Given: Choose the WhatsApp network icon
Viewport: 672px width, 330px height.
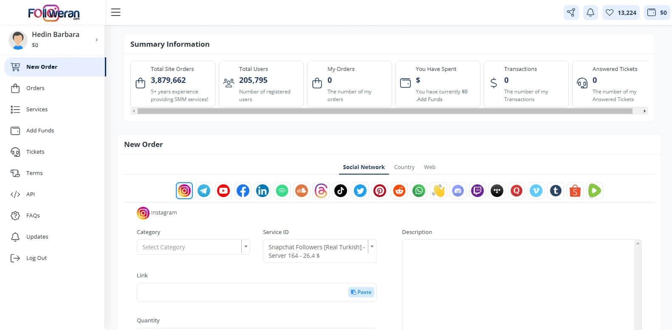Looking at the screenshot, I should coord(419,191).
